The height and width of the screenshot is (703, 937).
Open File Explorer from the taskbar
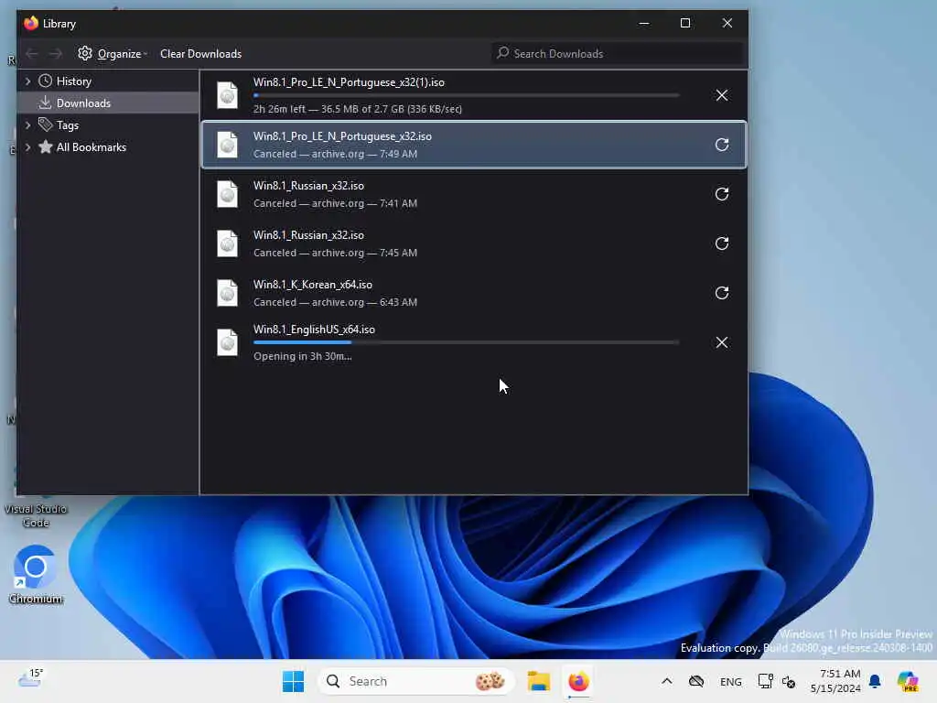coord(538,681)
